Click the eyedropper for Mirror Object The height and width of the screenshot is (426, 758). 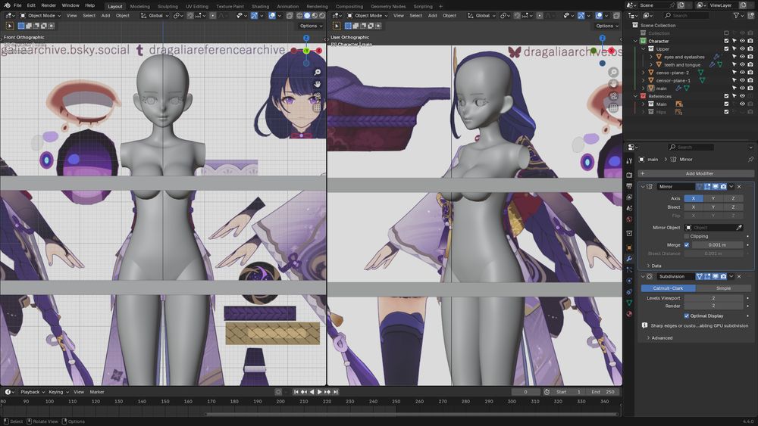(738, 227)
